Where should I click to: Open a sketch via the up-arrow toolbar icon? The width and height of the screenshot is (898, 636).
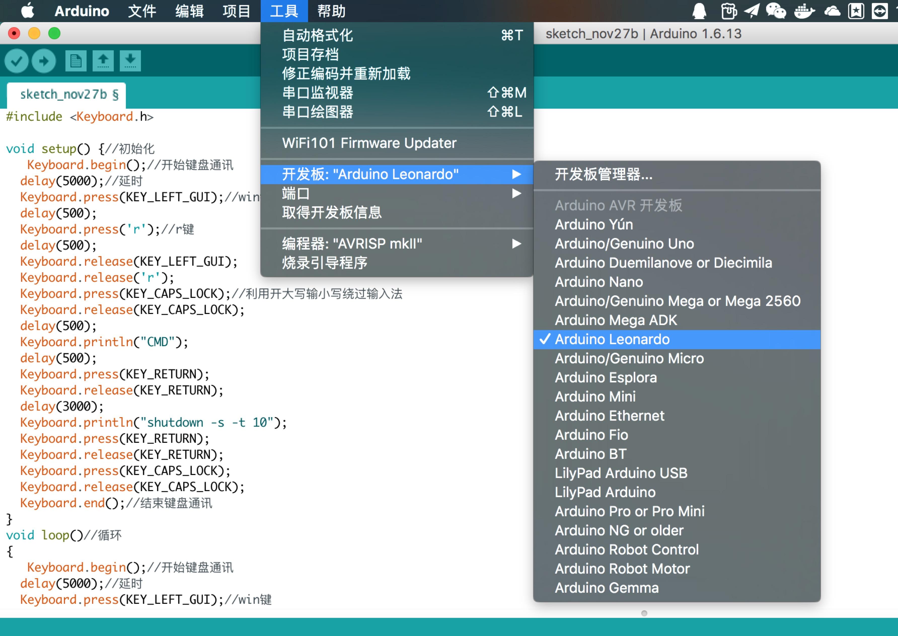pyautogui.click(x=103, y=61)
